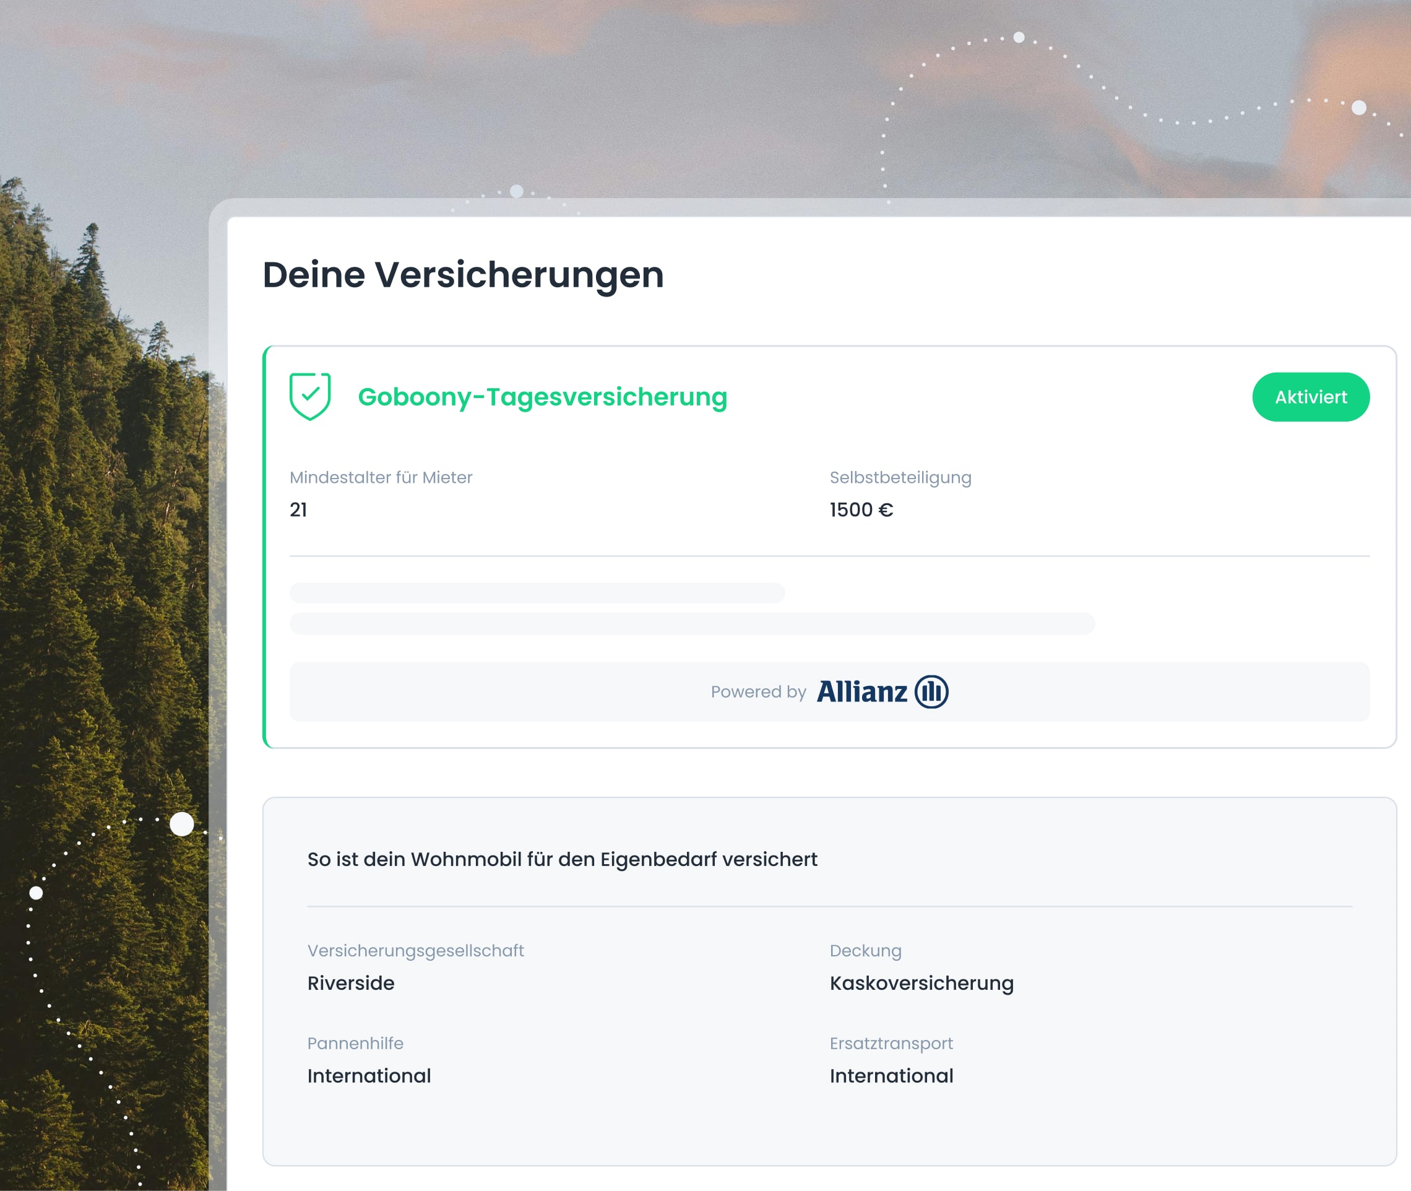1411x1191 pixels.
Task: Click the Allianz wordmark text
Action: coord(861,692)
